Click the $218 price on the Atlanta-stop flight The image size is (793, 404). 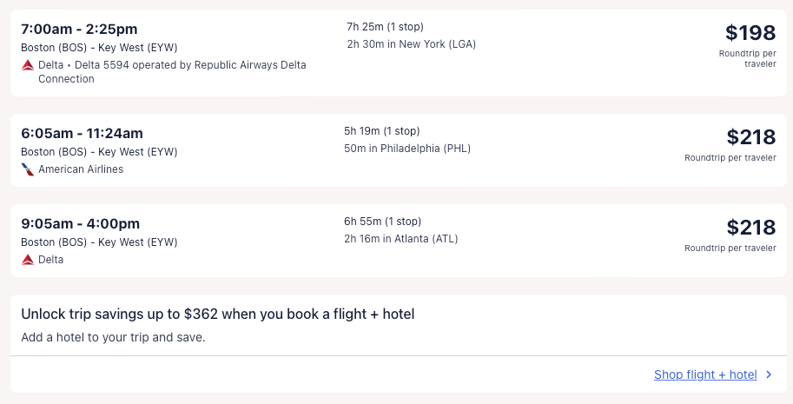[750, 228]
